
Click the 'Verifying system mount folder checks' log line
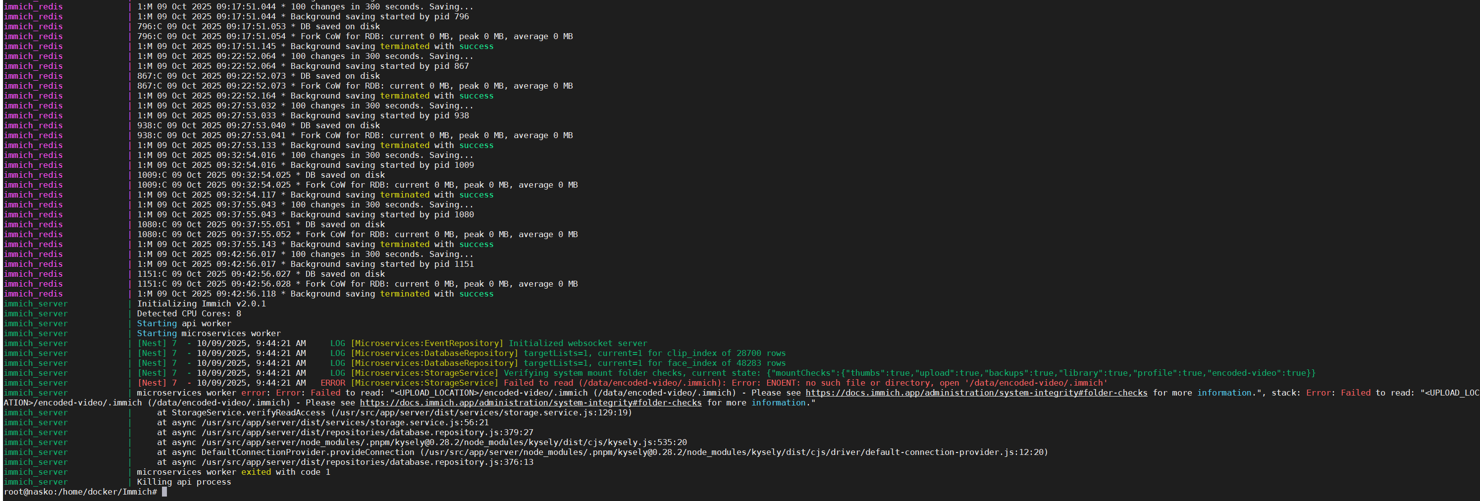(x=726, y=373)
